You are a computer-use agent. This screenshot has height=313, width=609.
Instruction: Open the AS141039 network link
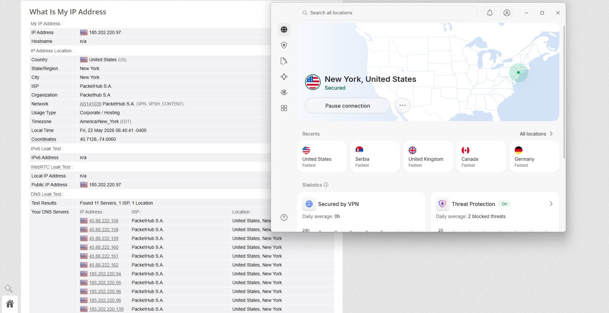[x=90, y=104]
